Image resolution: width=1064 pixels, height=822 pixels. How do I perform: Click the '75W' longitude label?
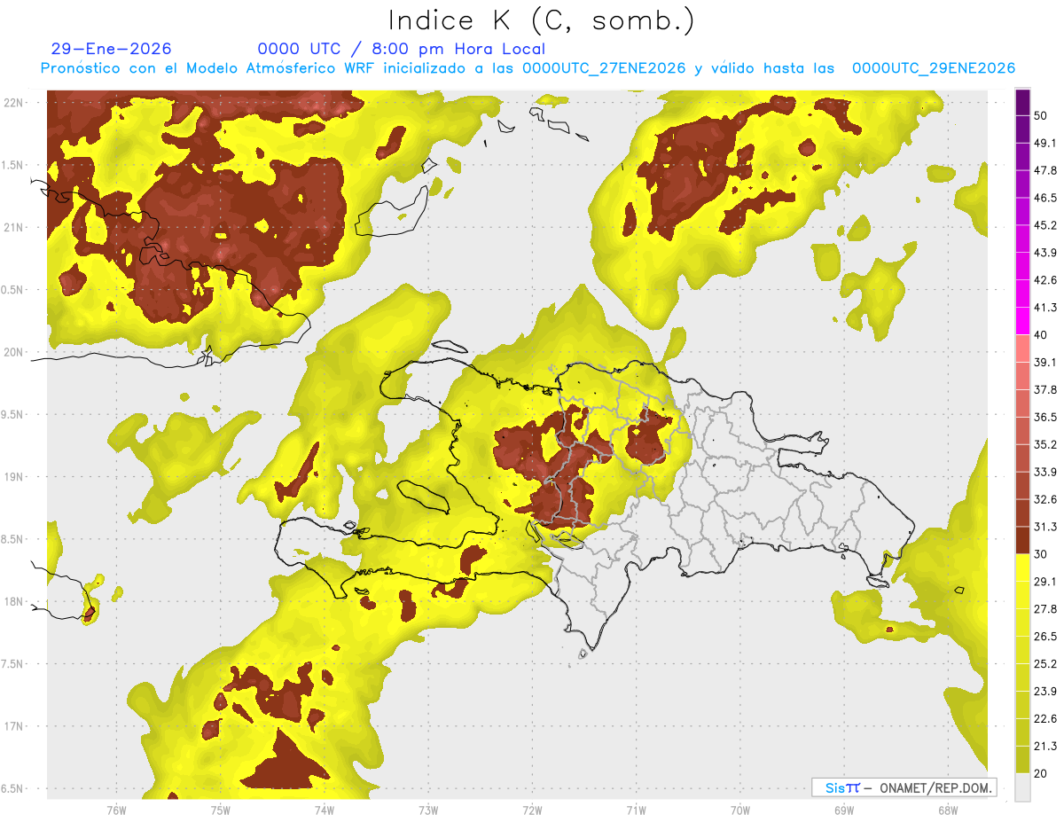tap(221, 810)
